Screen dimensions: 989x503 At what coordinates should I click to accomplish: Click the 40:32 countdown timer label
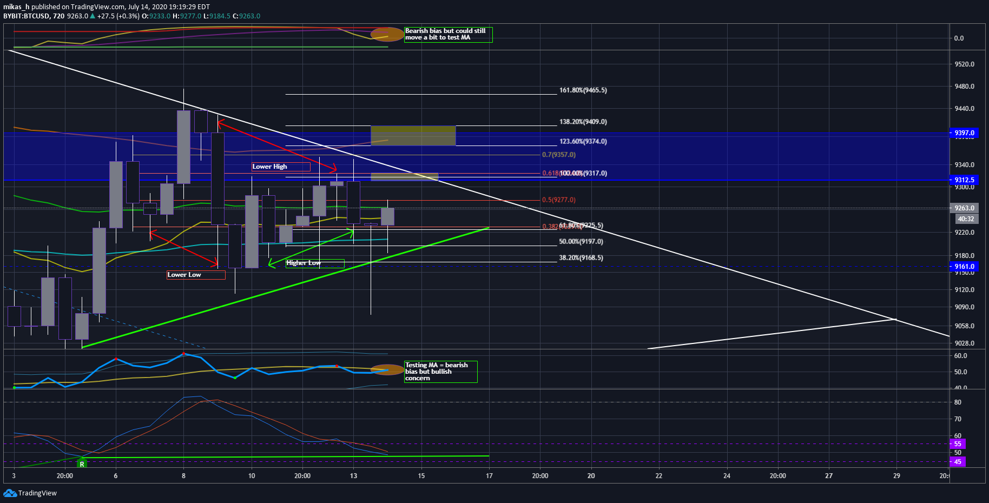coord(966,219)
